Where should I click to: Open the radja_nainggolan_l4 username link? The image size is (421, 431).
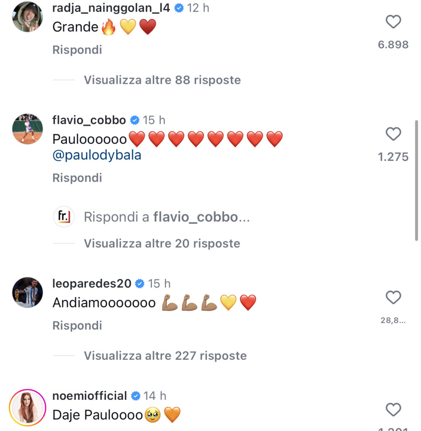(111, 8)
